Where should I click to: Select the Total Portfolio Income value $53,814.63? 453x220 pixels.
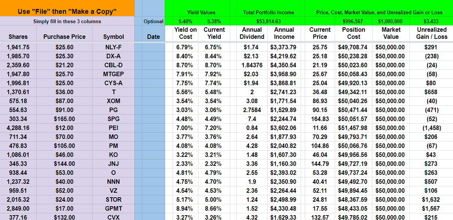click(268, 21)
